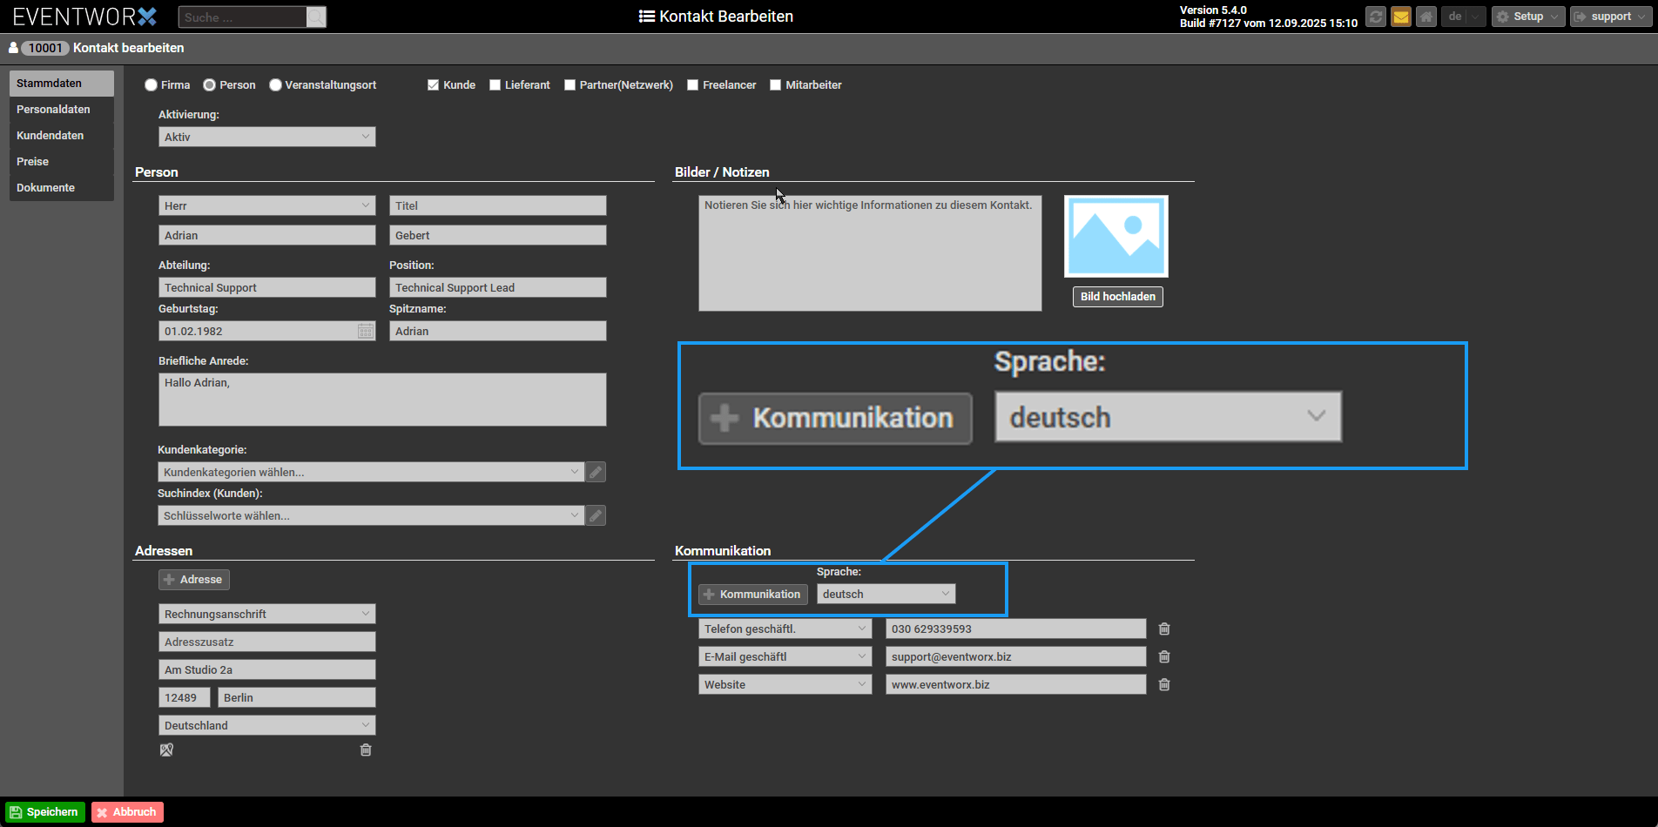Switch to Personaldaten tab

53,110
